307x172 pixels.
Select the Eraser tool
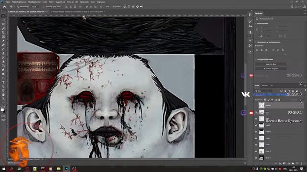coord(3,62)
